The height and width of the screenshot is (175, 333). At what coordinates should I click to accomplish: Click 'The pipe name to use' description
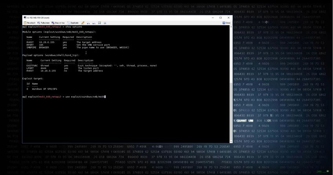point(103,47)
